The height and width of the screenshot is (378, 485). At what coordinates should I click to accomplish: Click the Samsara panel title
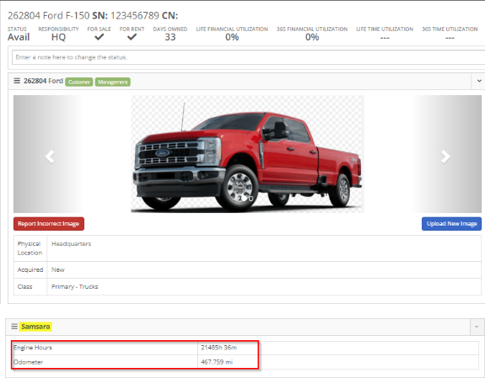point(35,327)
